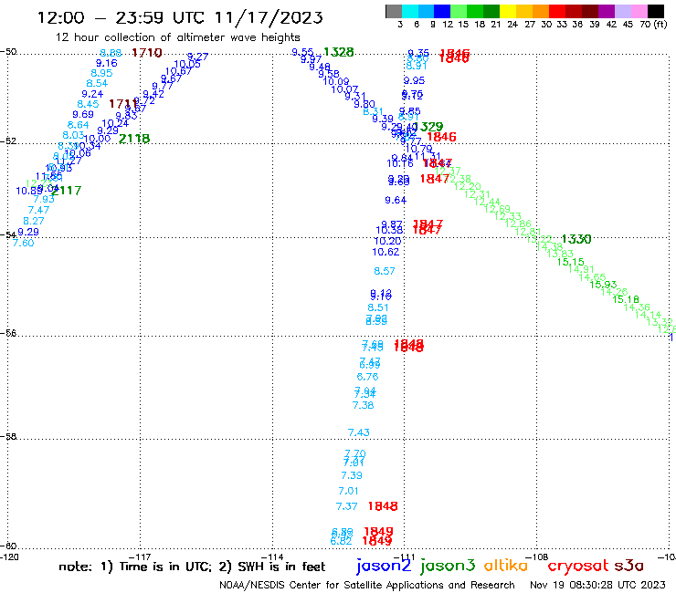Click the wave height value "10.62"

(386, 252)
